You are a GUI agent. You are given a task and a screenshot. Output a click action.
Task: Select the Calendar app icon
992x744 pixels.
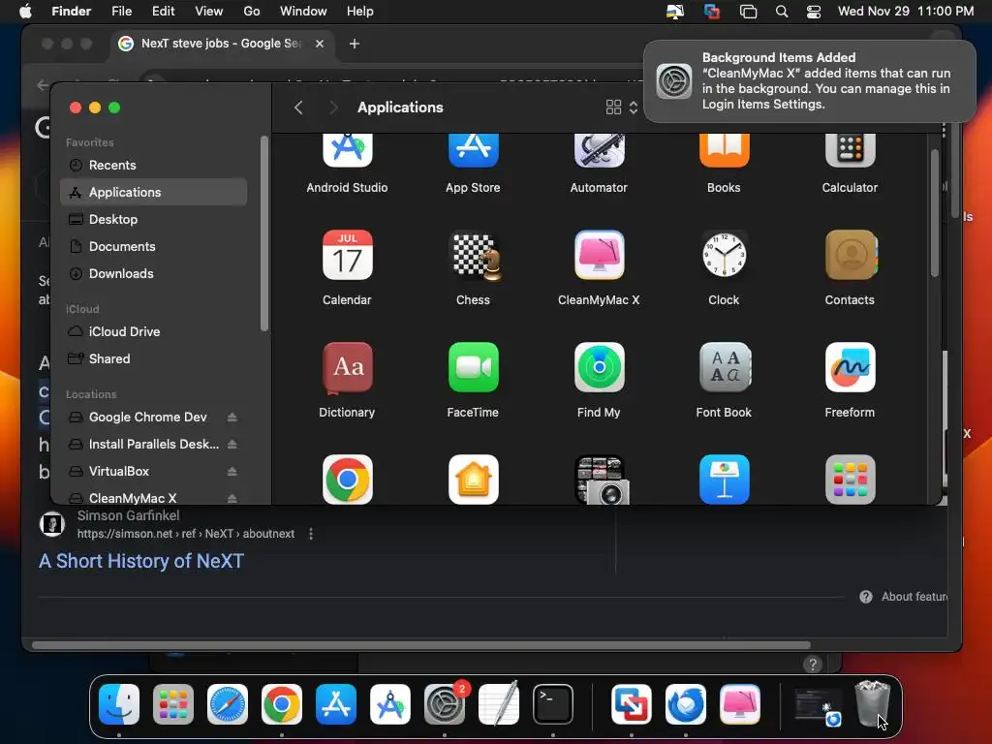point(347,255)
